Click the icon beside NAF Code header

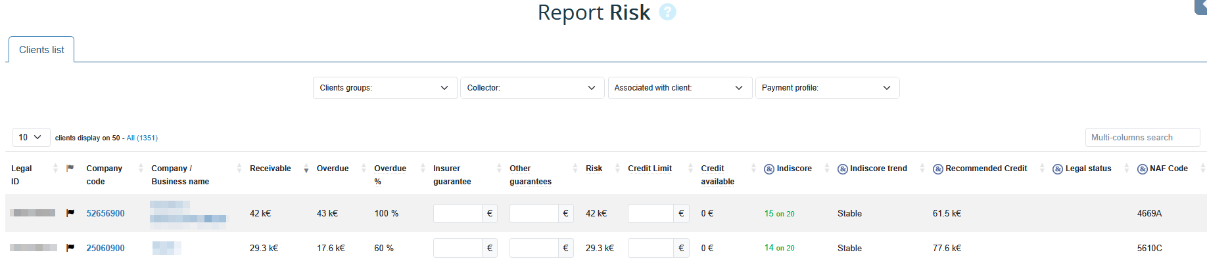click(1142, 169)
